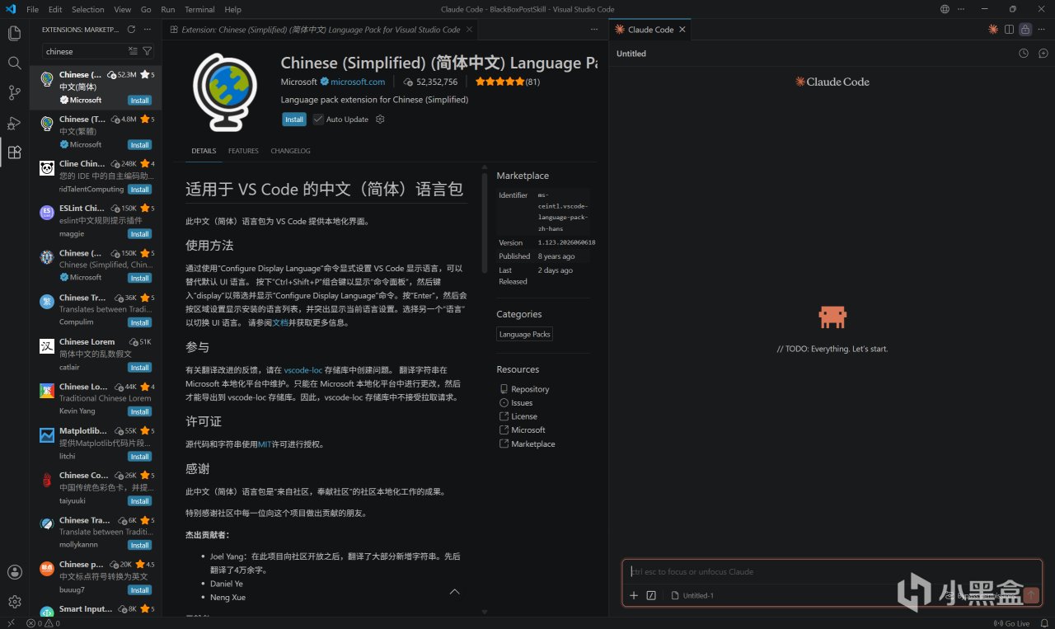Switch to FEATURES tab
The height and width of the screenshot is (629, 1055).
click(x=243, y=151)
